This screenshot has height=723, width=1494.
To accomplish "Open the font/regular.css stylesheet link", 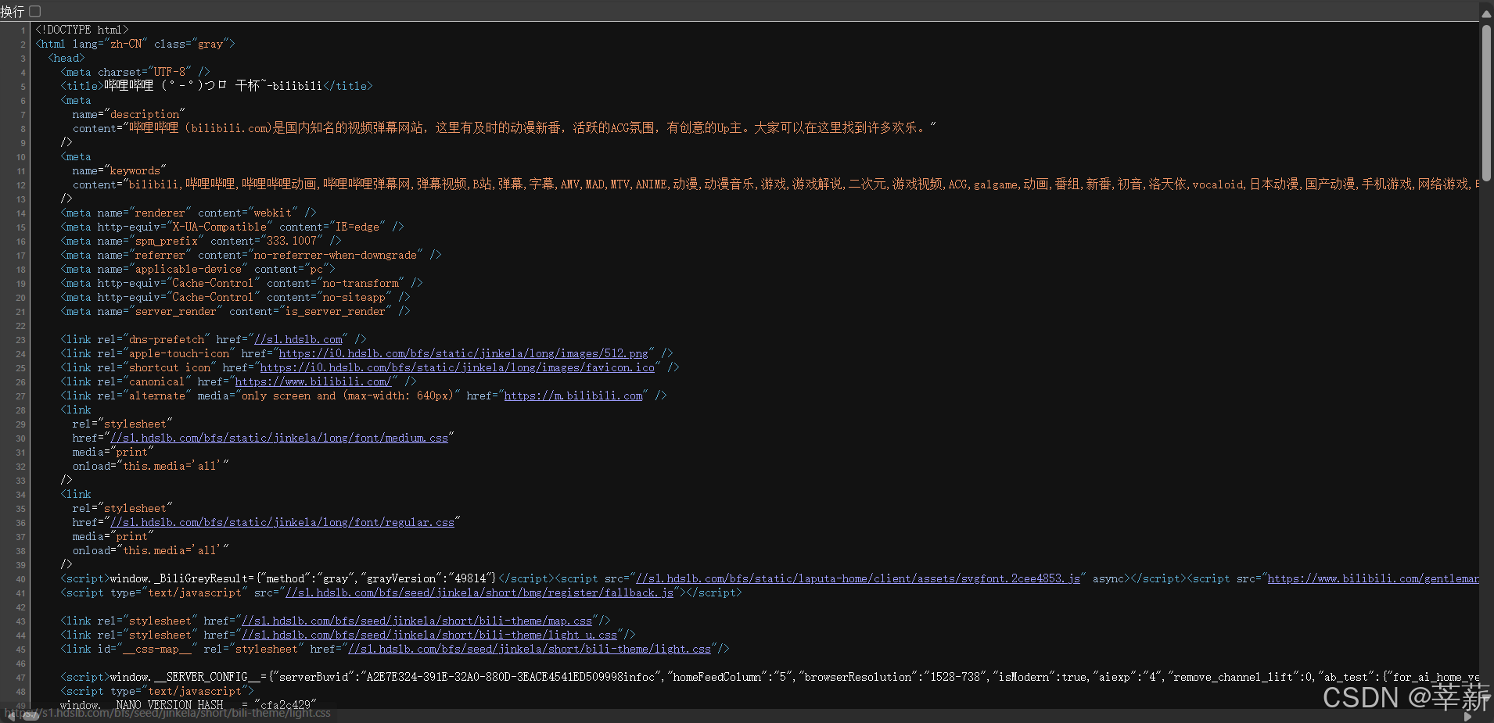I will 282,522.
